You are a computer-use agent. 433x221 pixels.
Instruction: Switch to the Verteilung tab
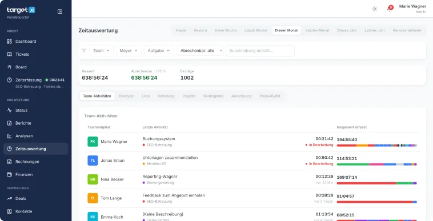[x=166, y=96]
